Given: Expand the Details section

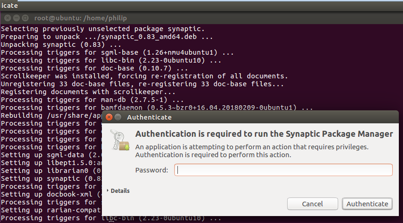Looking at the screenshot, I should 118,191.
